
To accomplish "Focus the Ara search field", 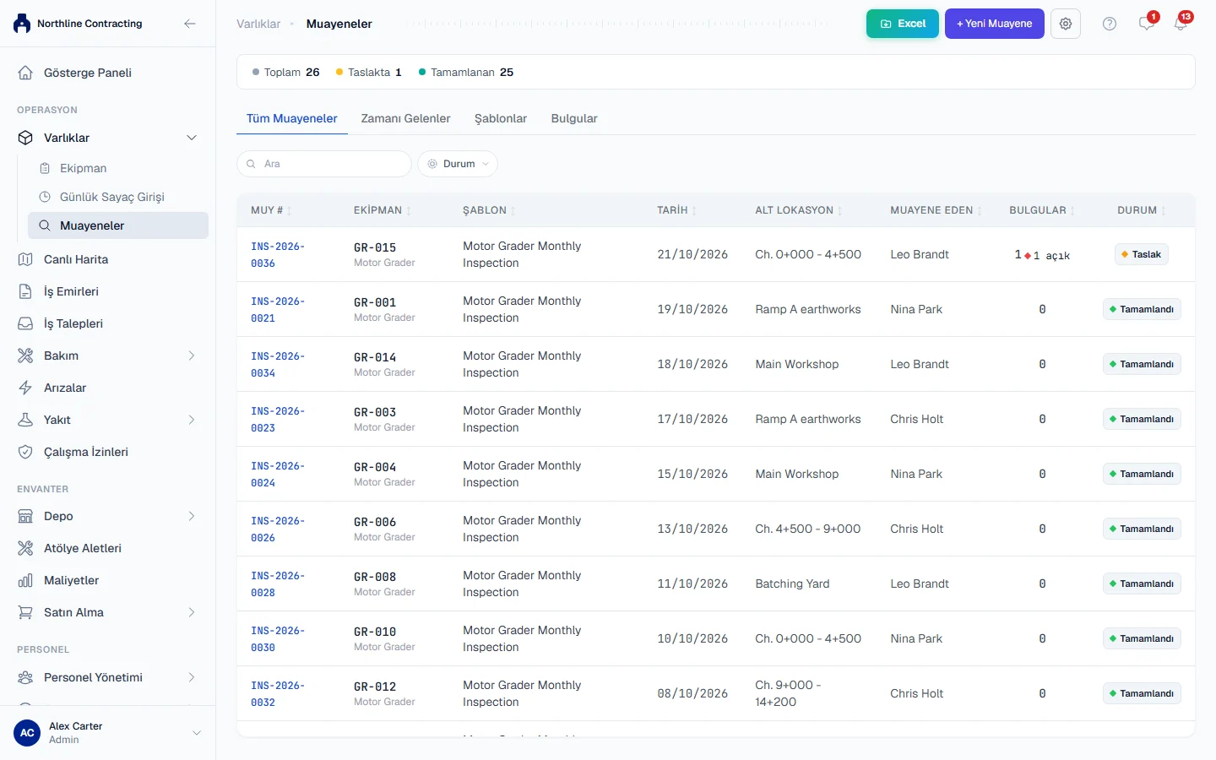I will coord(324,164).
